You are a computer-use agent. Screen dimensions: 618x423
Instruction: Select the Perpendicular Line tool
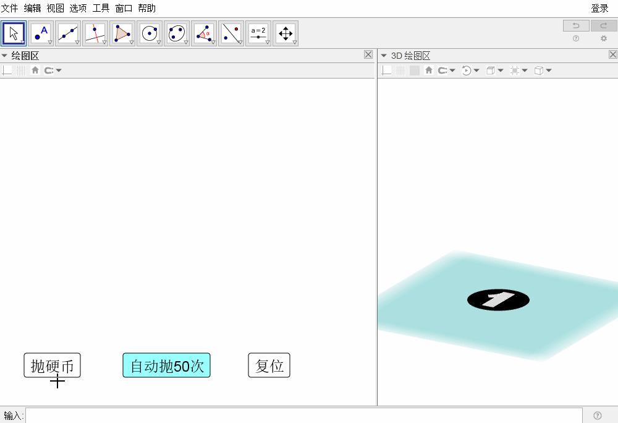tap(95, 33)
